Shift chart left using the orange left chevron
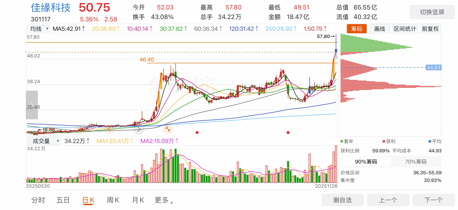 (109, 129)
